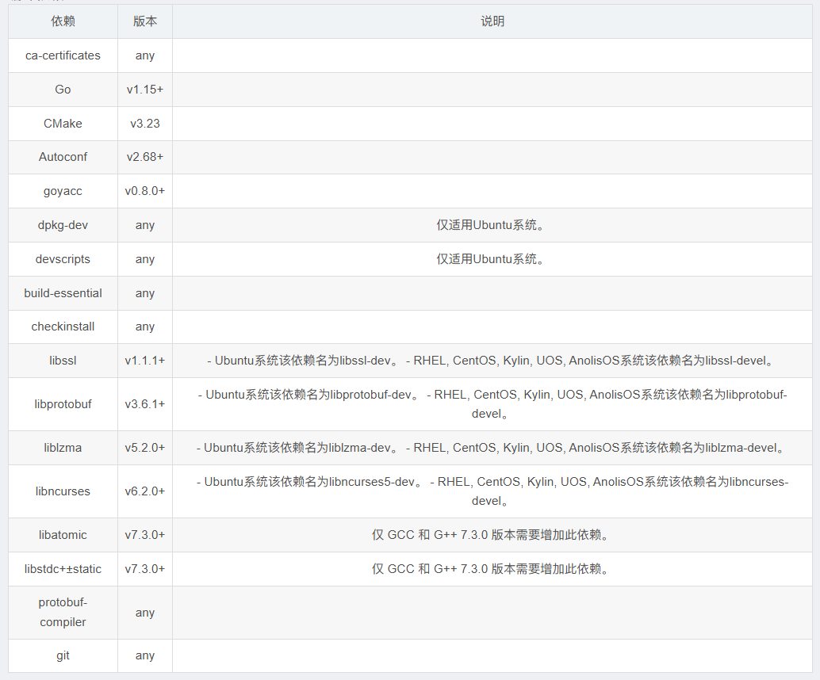Select the CMake row name cell
This screenshot has width=820, height=680.
[63, 124]
